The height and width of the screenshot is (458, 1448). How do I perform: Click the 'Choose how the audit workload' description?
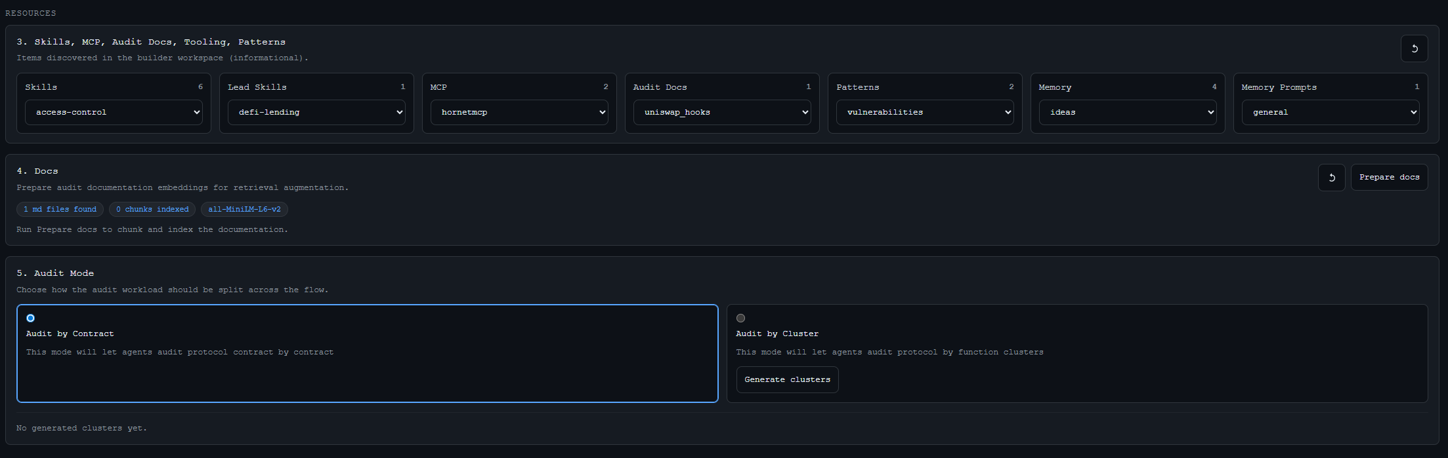172,290
